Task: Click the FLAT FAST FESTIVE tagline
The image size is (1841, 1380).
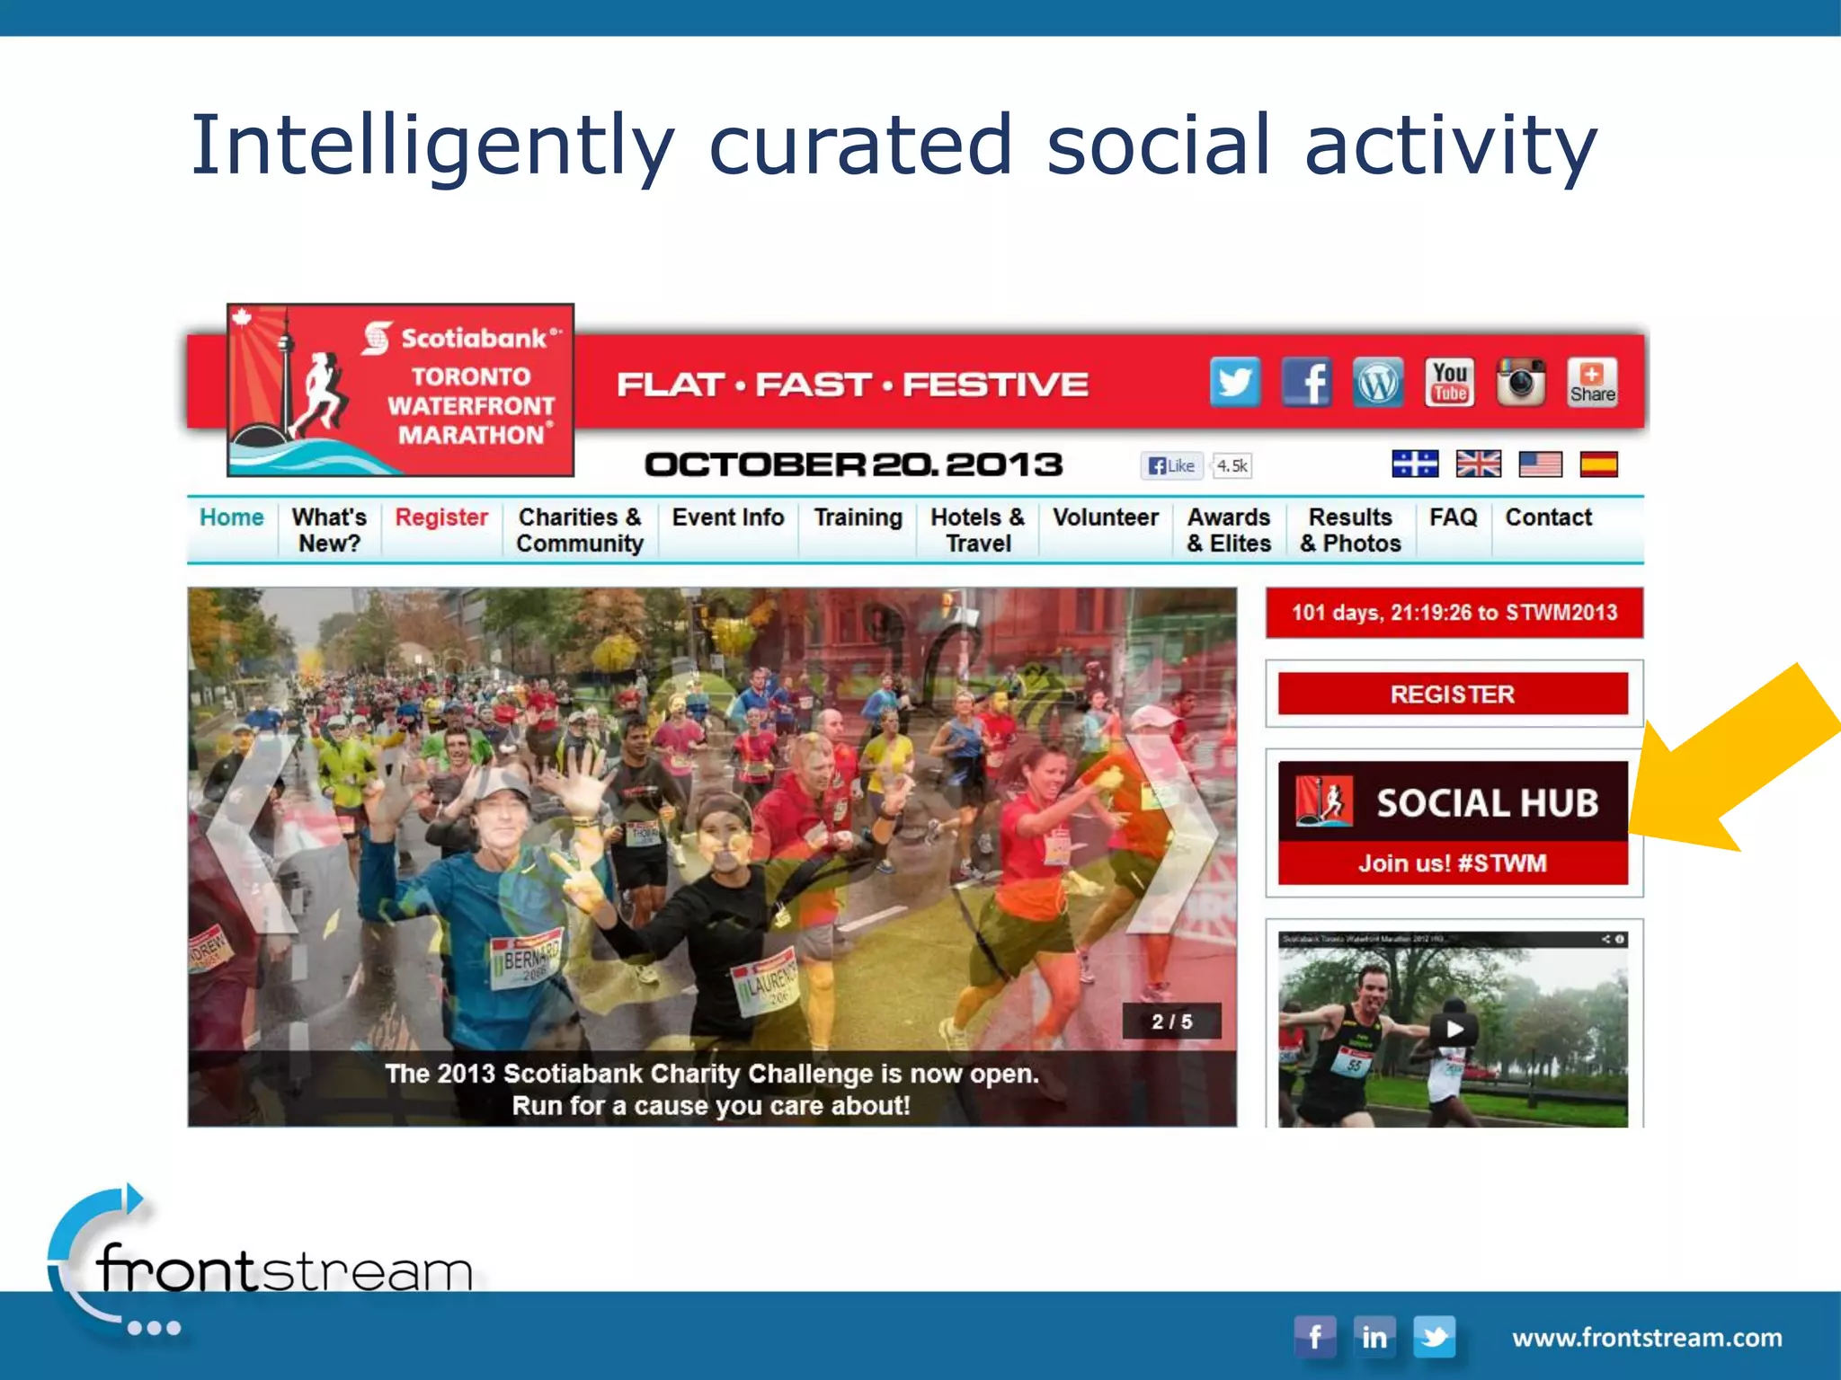Action: 852,385
